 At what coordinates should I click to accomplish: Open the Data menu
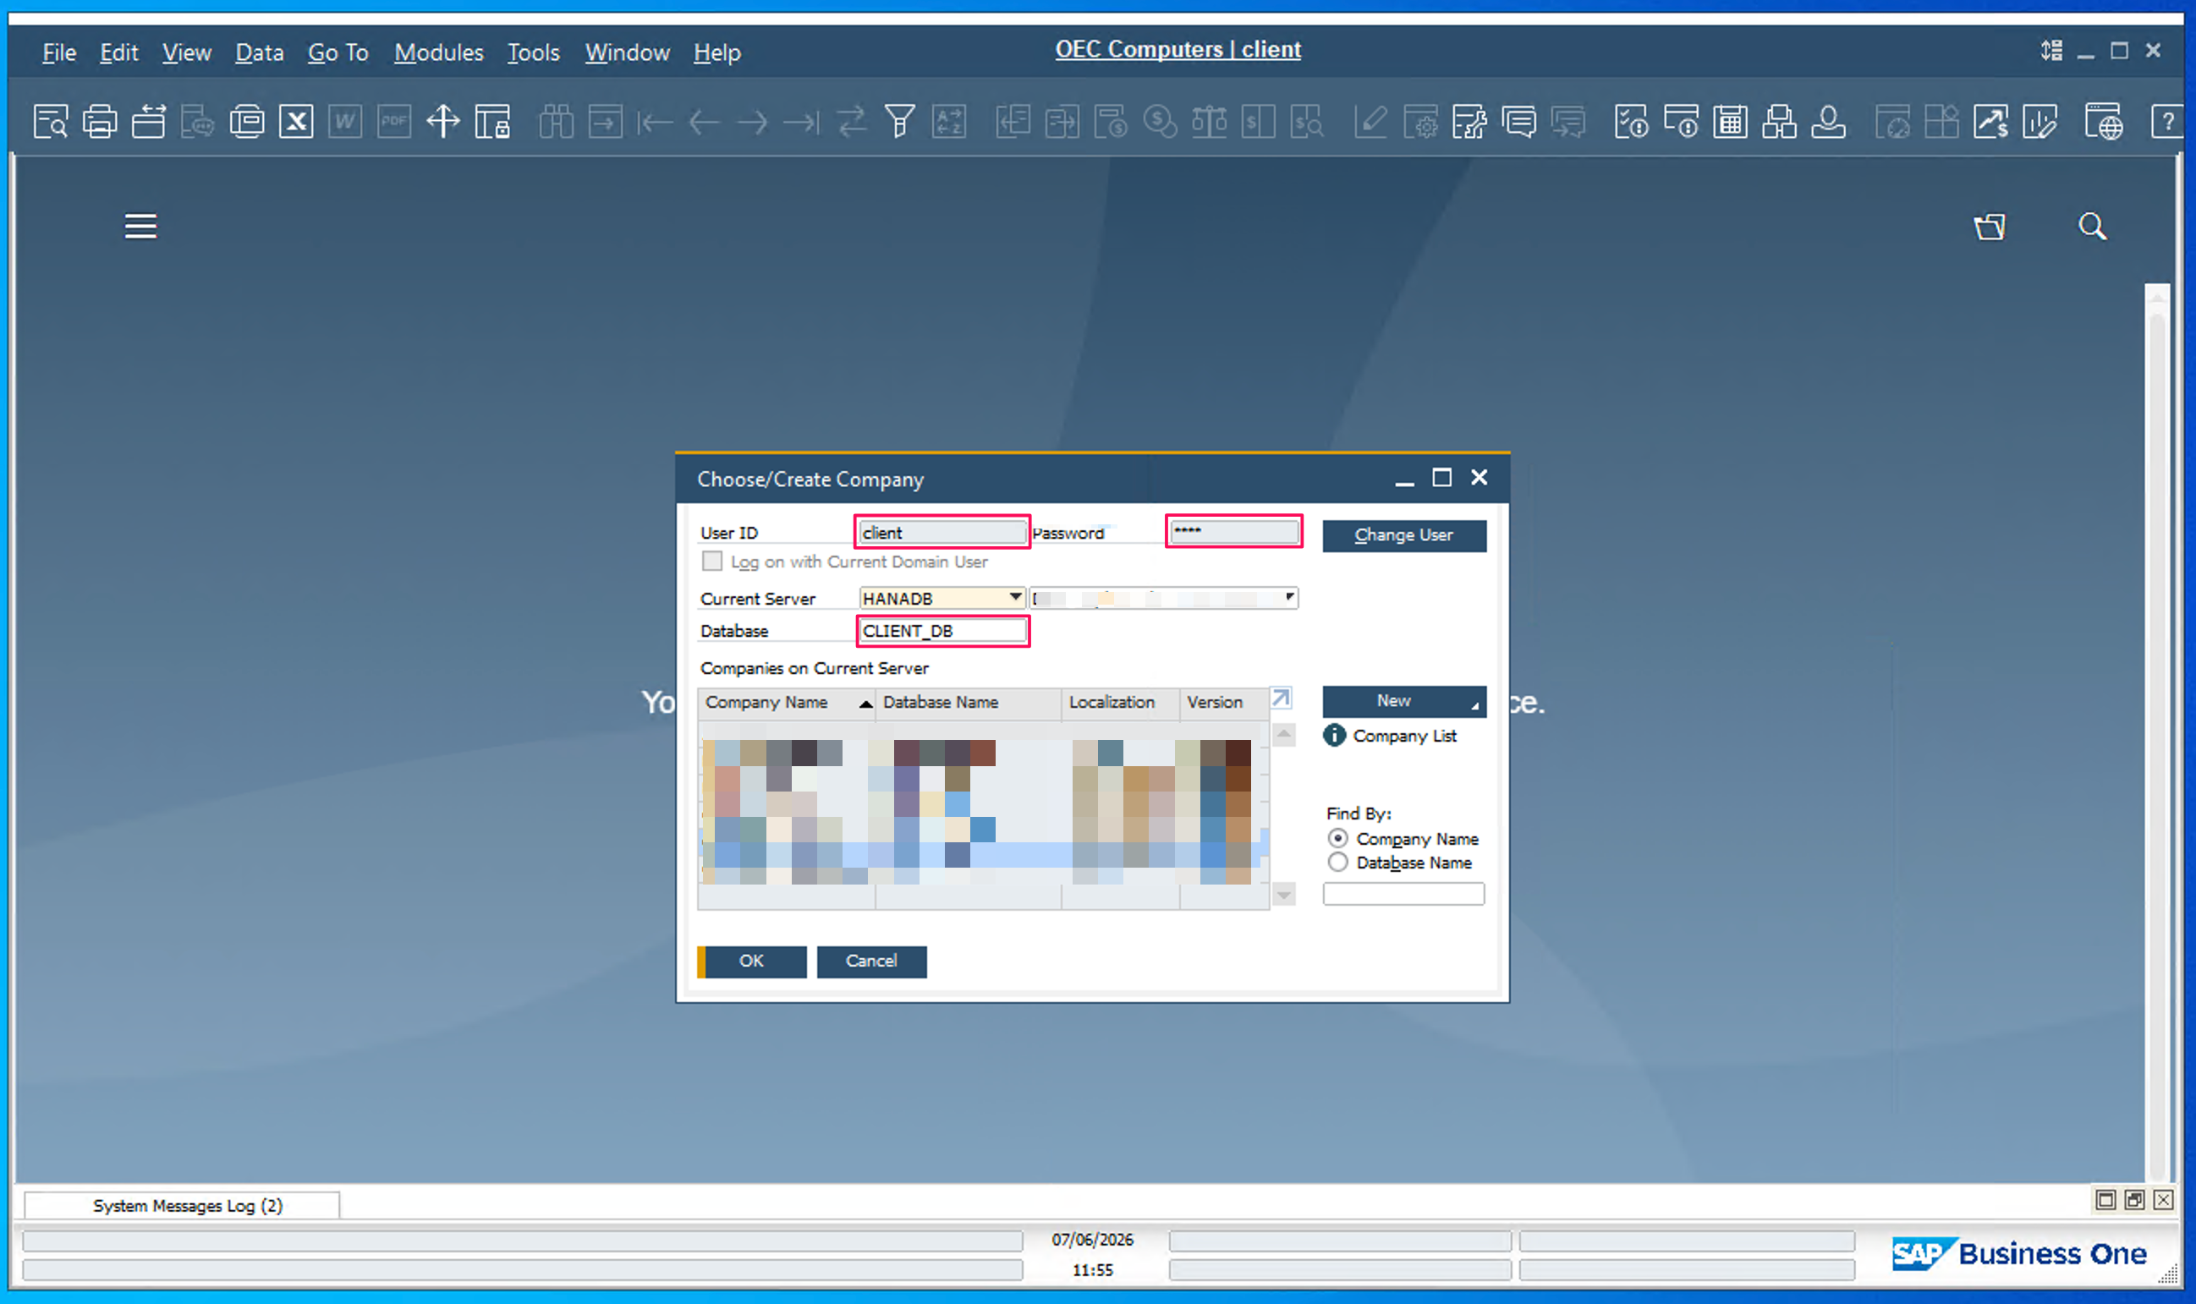point(259,52)
